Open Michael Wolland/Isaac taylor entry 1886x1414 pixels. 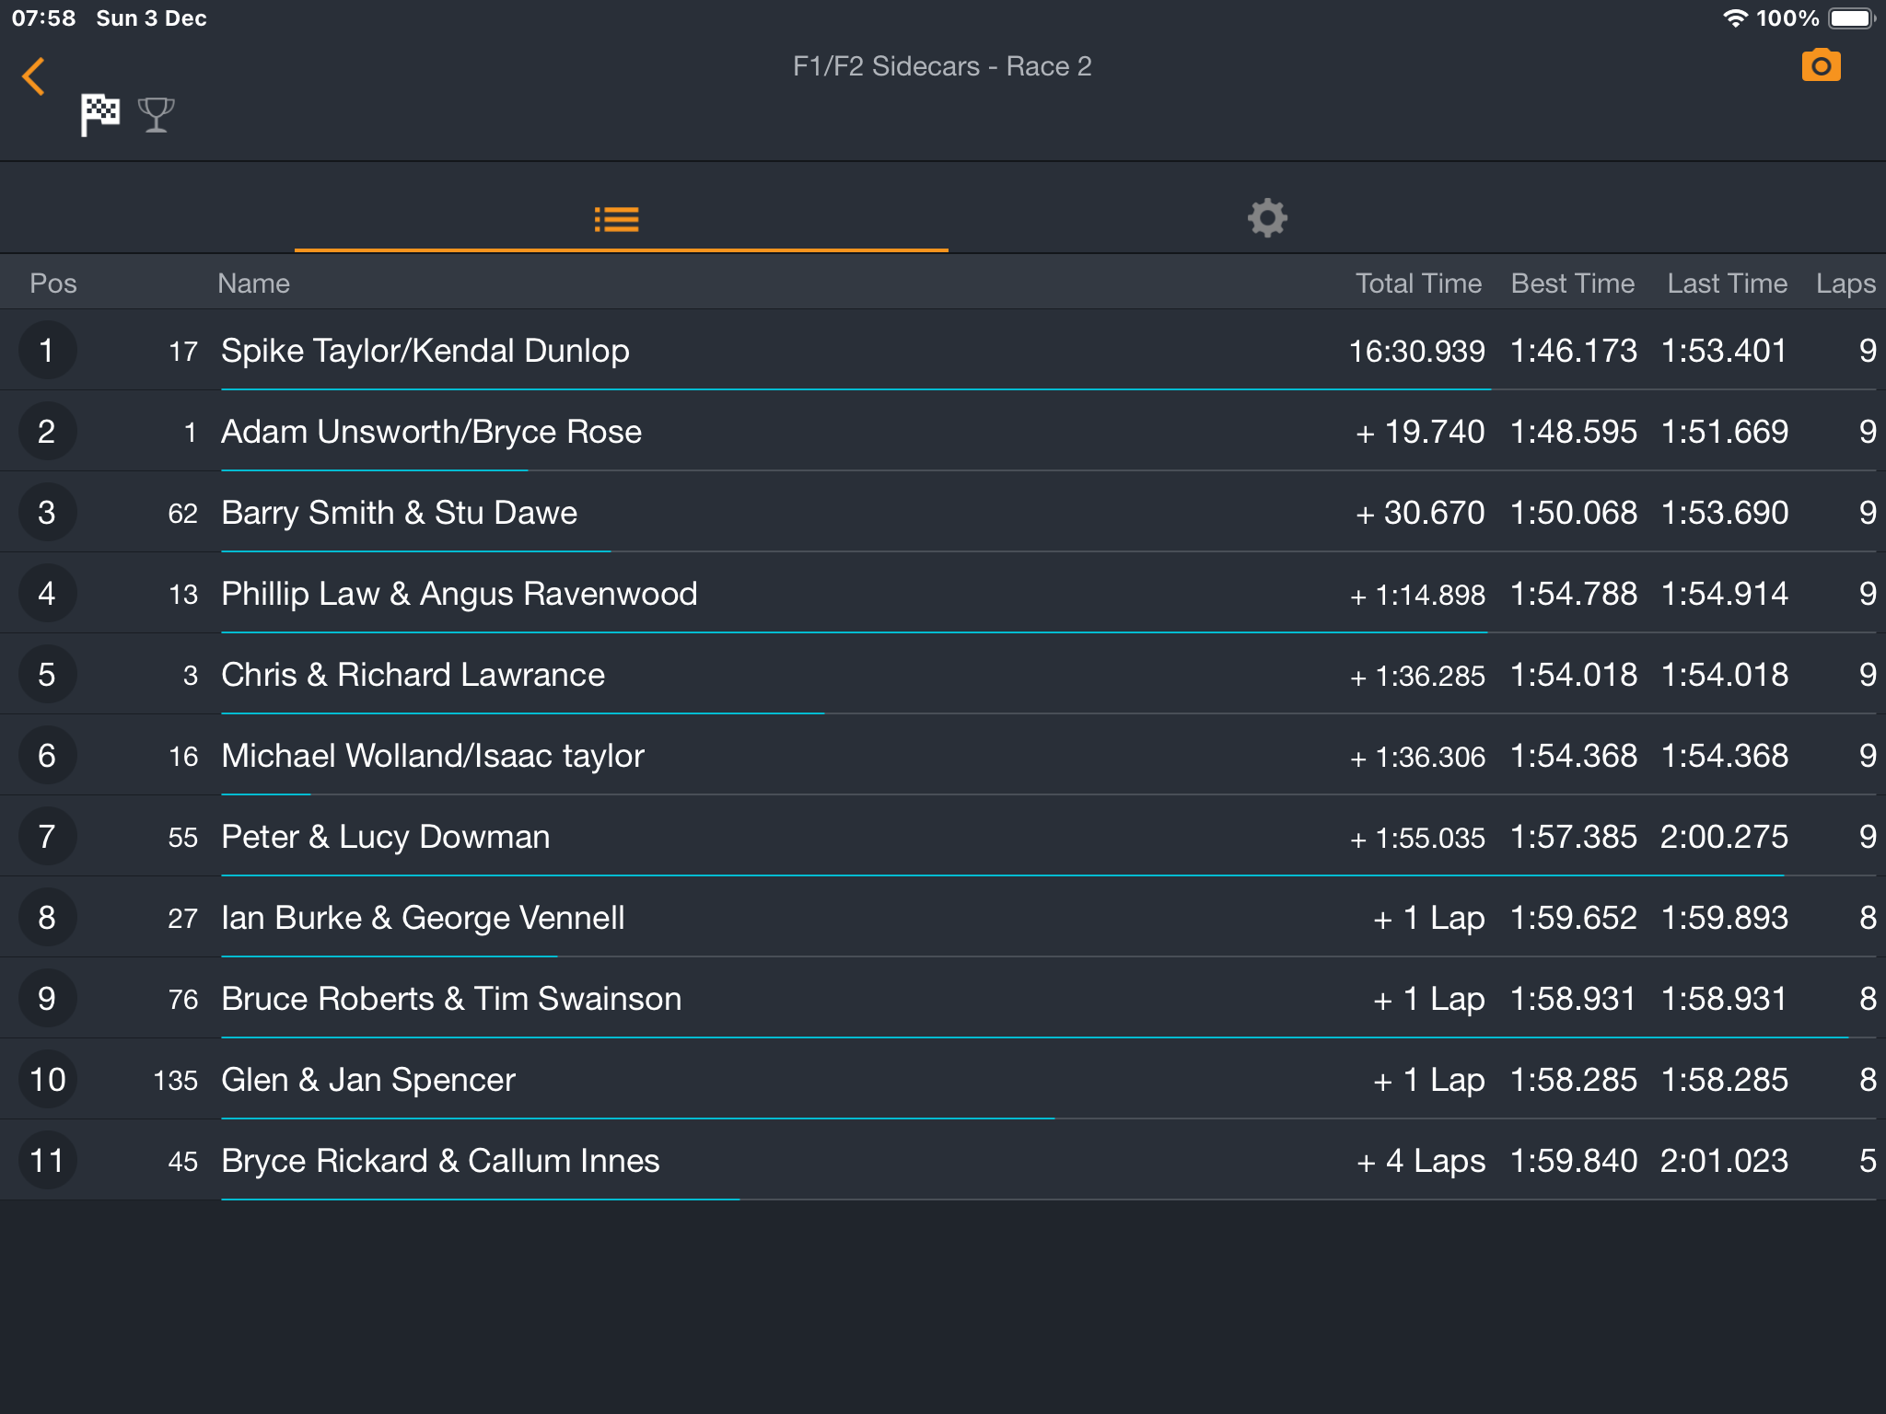(x=943, y=755)
